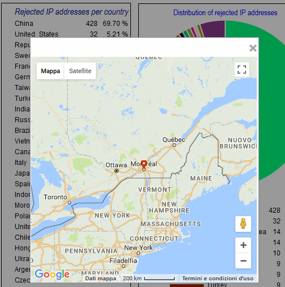Select China row in rejected IP list
285x287 pixels.
[x=71, y=24]
